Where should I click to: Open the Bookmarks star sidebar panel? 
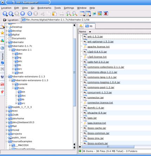[2, 33]
